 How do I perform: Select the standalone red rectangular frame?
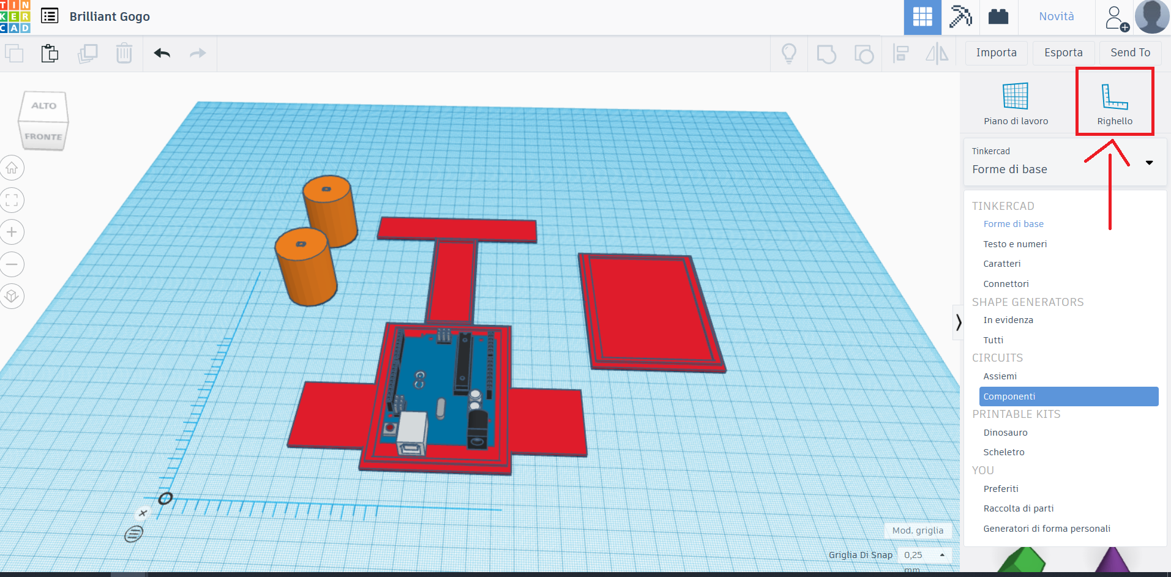click(651, 312)
